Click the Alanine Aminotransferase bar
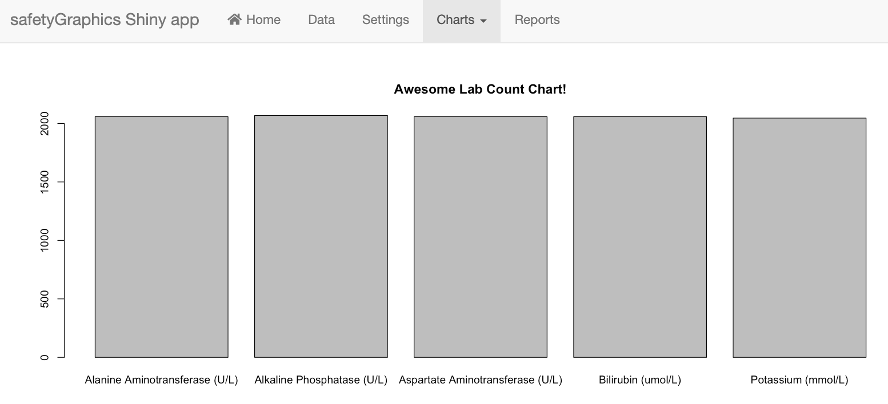The image size is (888, 404). click(x=161, y=236)
